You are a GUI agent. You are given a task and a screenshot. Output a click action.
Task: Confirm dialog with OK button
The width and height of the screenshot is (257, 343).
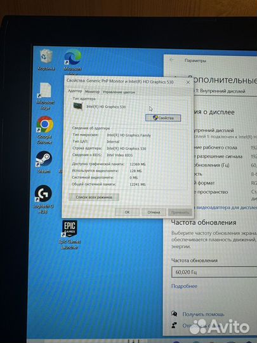(x=127, y=212)
